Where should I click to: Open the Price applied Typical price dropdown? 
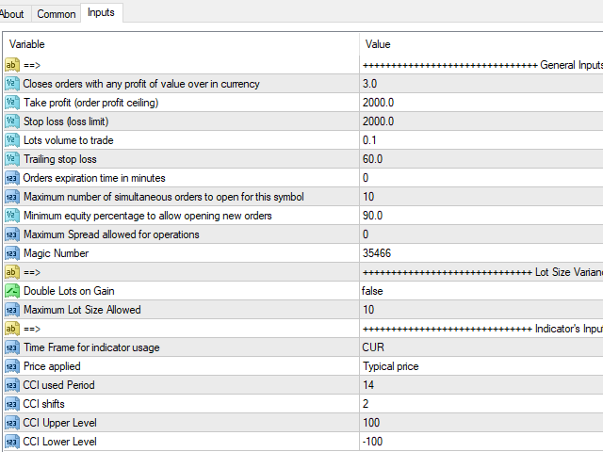click(481, 366)
